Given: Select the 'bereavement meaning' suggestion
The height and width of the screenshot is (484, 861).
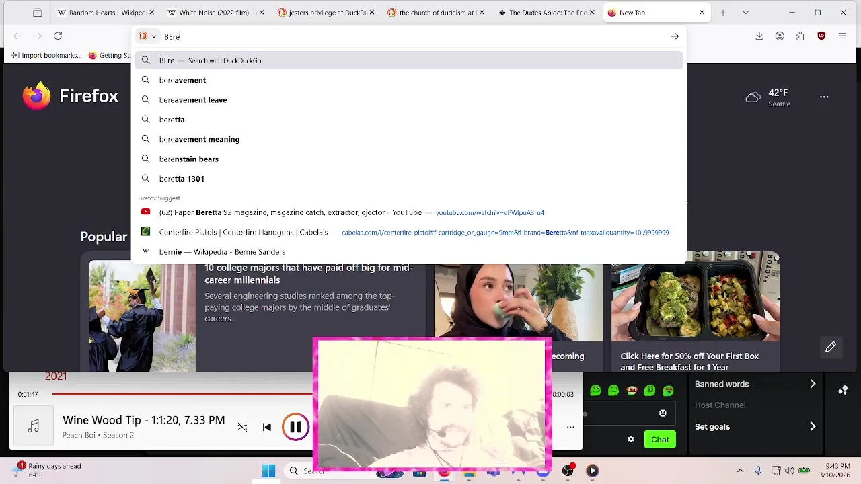Looking at the screenshot, I should (409, 139).
